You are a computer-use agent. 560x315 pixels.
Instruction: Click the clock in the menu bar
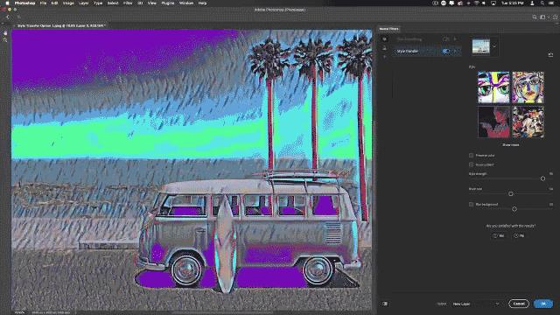coord(513,3)
